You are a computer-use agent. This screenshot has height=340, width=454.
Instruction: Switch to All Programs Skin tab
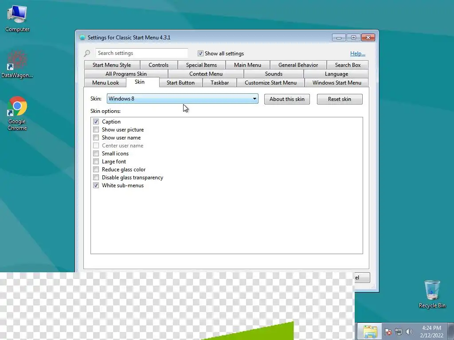[x=126, y=74]
